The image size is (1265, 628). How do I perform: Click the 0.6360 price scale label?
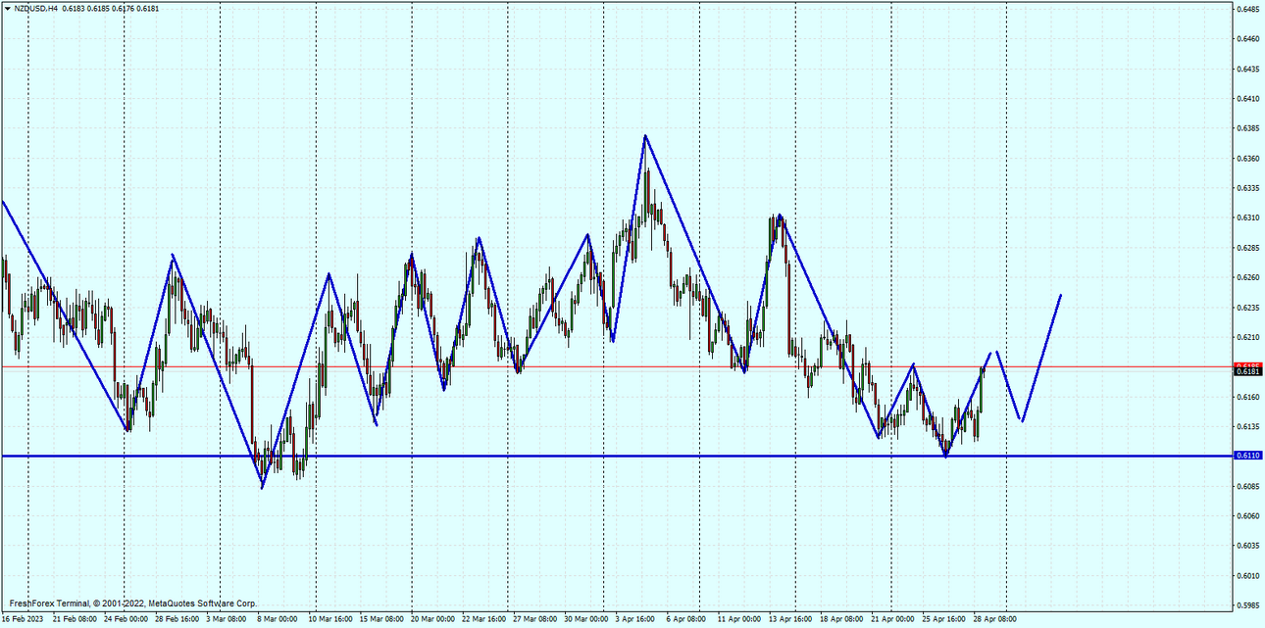pos(1247,159)
